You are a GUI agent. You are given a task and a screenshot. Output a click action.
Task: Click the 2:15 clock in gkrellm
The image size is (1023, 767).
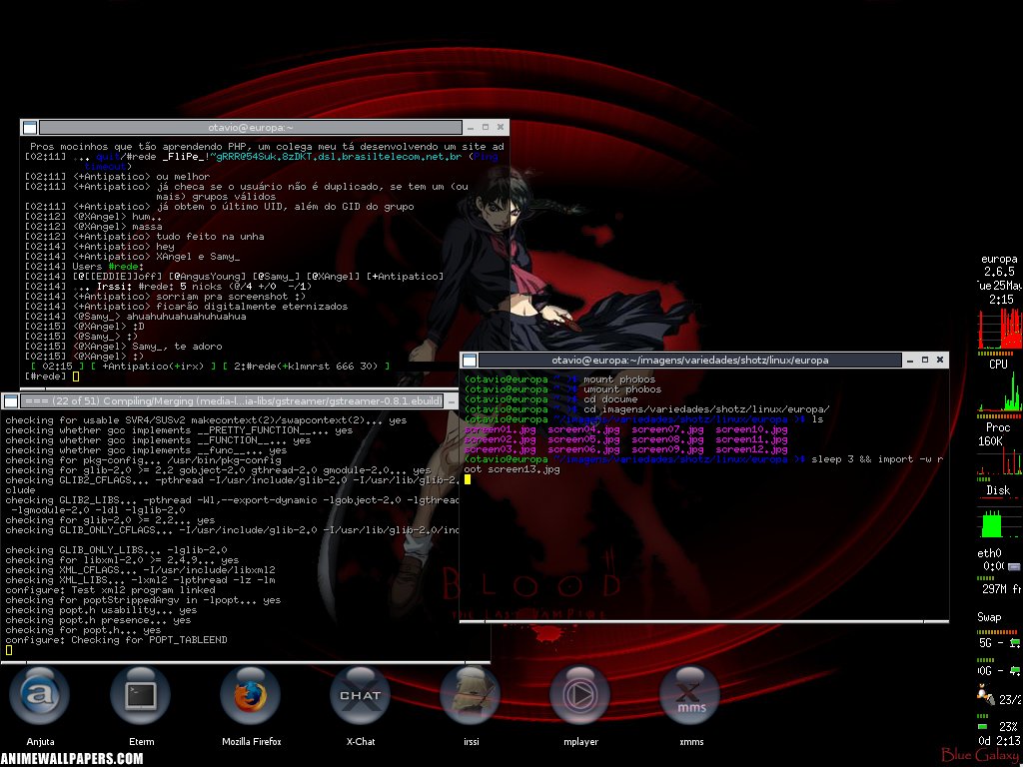[x=1001, y=300]
